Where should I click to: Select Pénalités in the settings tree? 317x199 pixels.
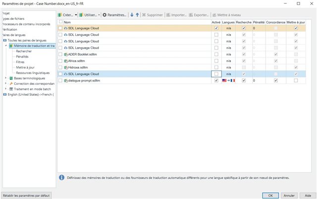(x=22, y=57)
